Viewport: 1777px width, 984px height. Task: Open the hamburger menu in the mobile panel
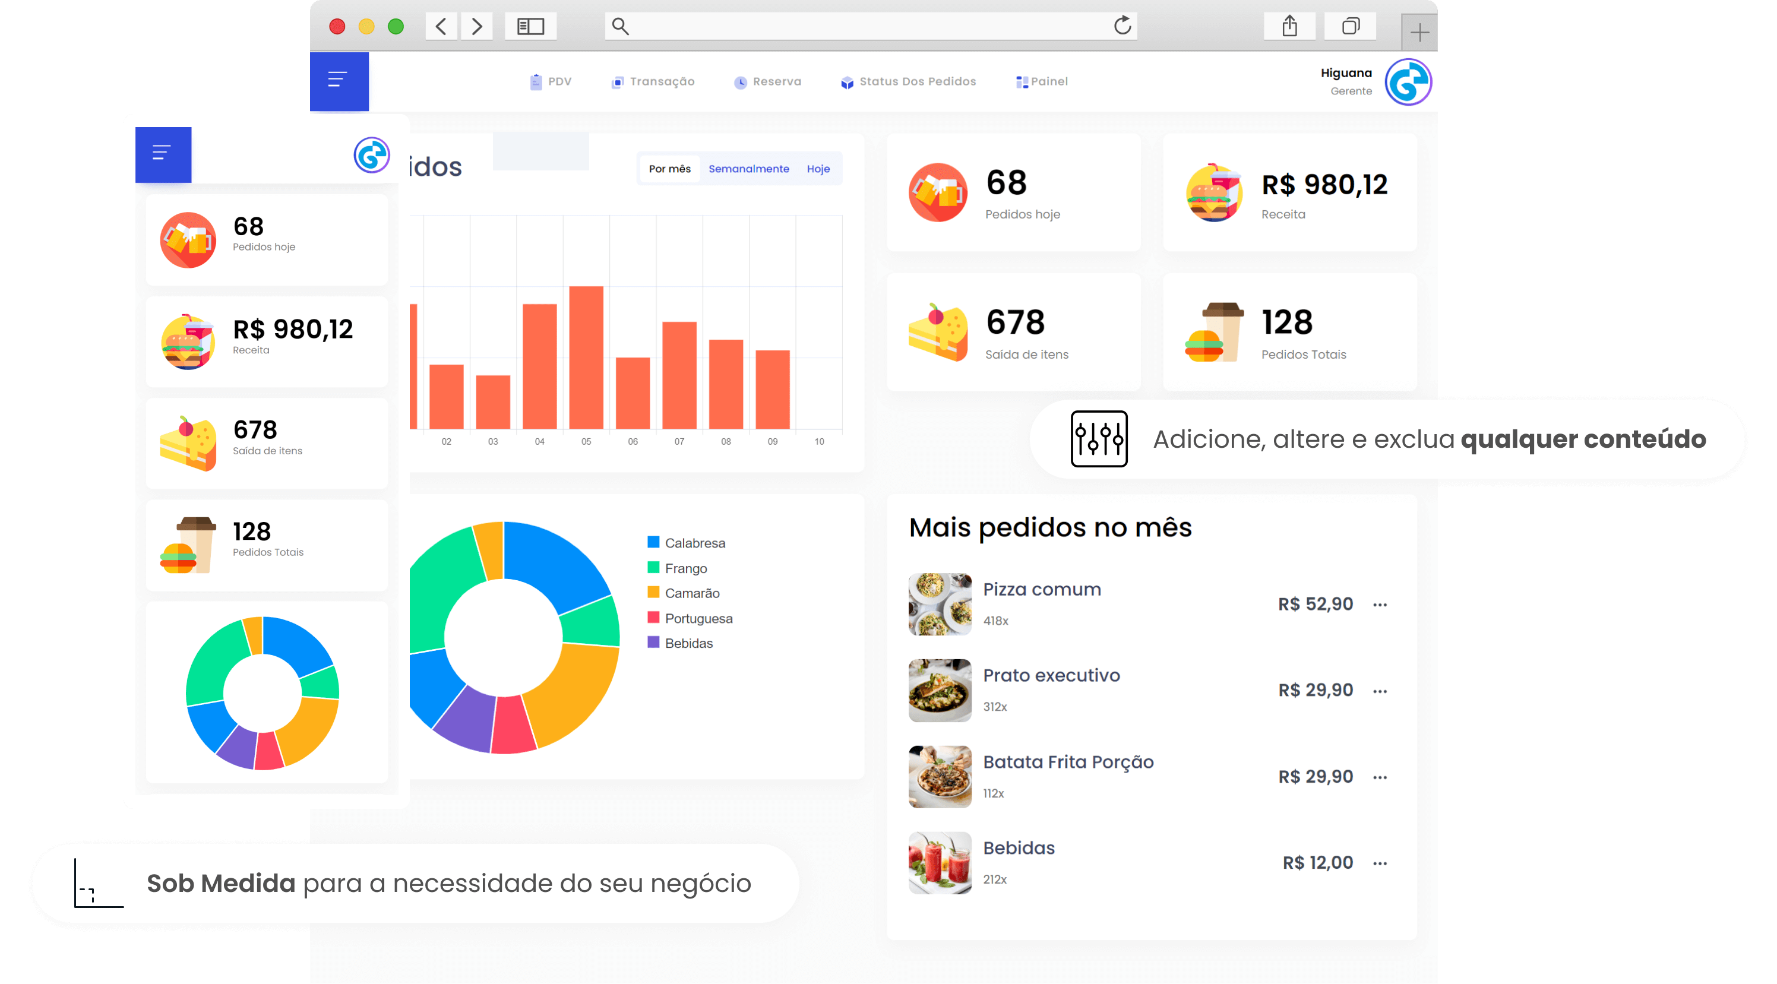(163, 154)
